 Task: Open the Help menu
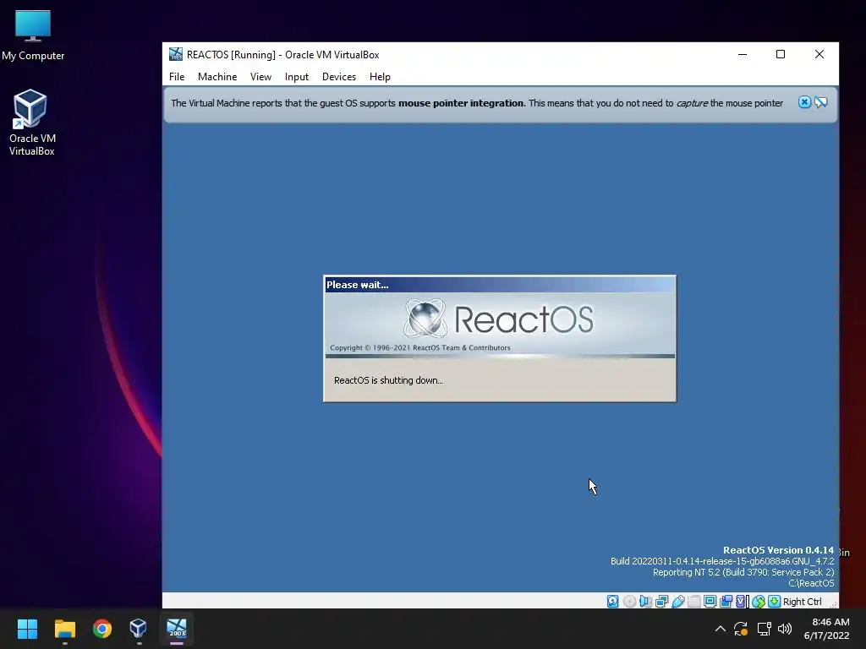tap(380, 77)
